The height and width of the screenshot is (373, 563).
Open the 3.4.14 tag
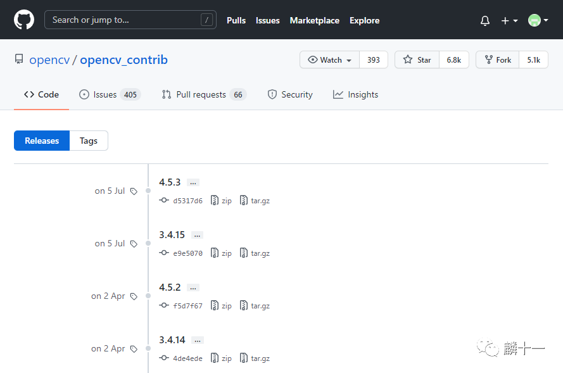[x=172, y=340]
